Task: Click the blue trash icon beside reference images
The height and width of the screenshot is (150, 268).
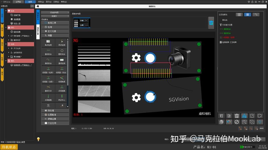Action: point(211,23)
